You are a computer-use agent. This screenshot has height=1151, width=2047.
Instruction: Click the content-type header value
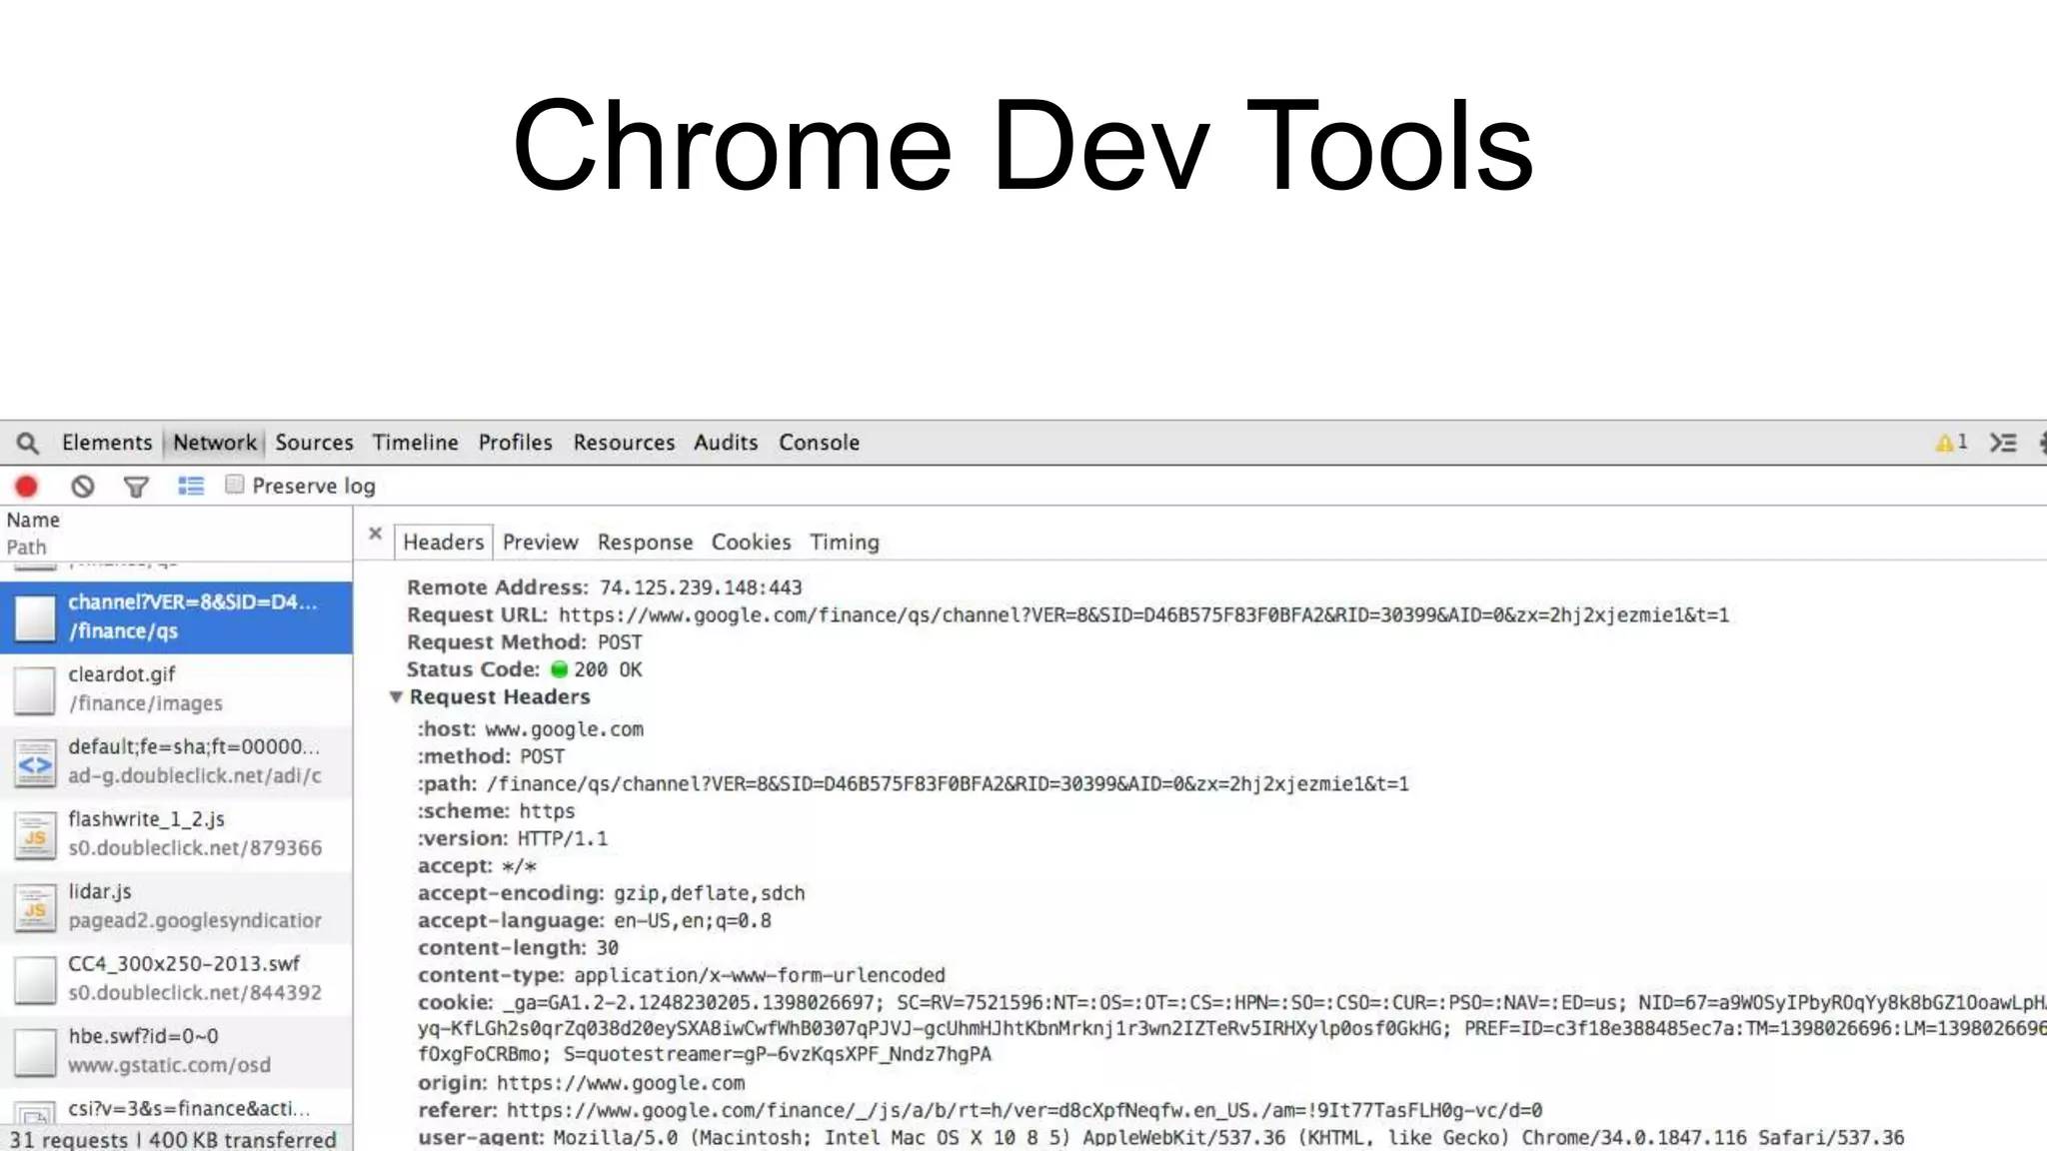[760, 975]
